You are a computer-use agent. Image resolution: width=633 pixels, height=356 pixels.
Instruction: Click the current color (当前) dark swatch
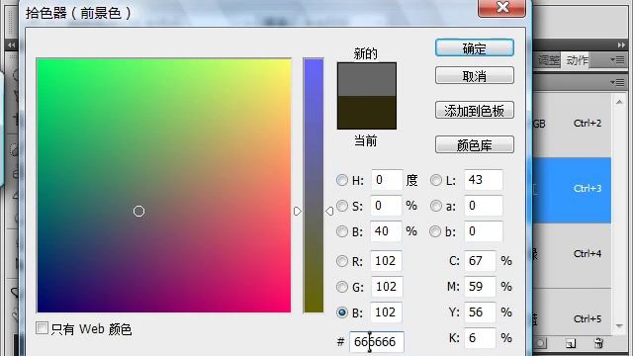tap(367, 112)
